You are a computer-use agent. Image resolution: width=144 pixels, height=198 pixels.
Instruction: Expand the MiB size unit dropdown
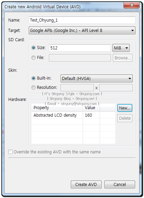click(x=121, y=48)
